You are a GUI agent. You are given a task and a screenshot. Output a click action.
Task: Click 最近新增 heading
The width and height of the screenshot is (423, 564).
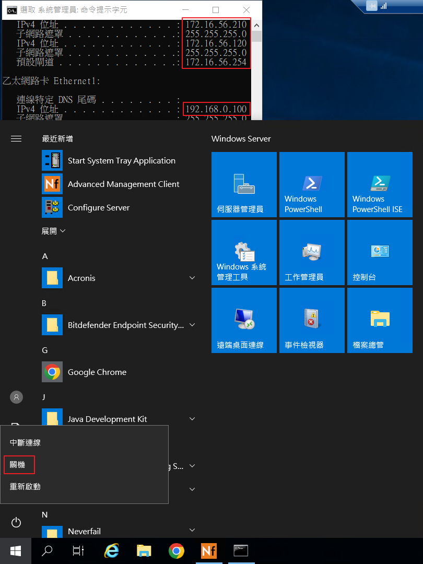tap(57, 139)
